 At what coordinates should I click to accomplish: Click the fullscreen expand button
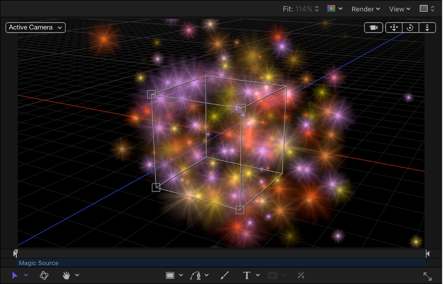coord(428,276)
